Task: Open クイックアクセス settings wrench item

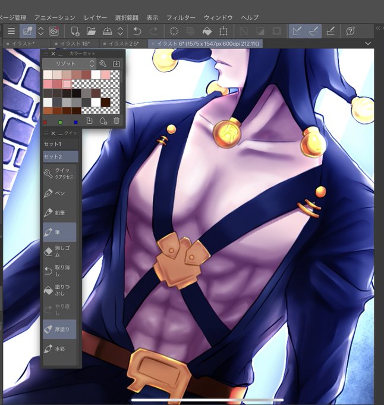Action: 60,173
